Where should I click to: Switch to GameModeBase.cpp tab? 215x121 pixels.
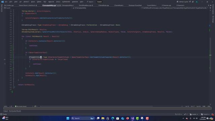click(85, 5)
